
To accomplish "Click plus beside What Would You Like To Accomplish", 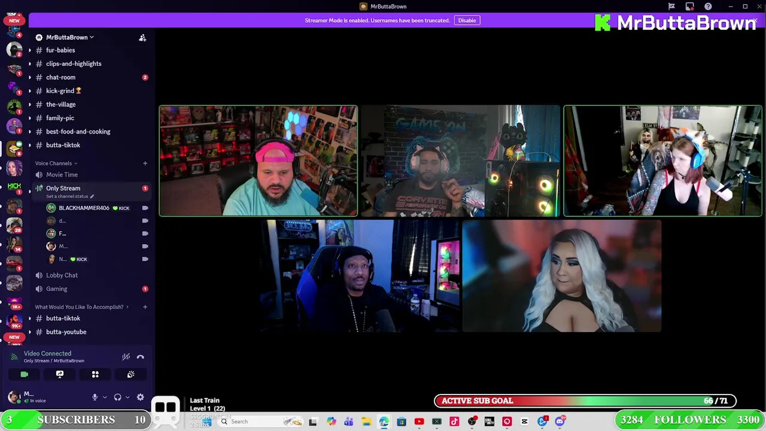I will (x=145, y=307).
